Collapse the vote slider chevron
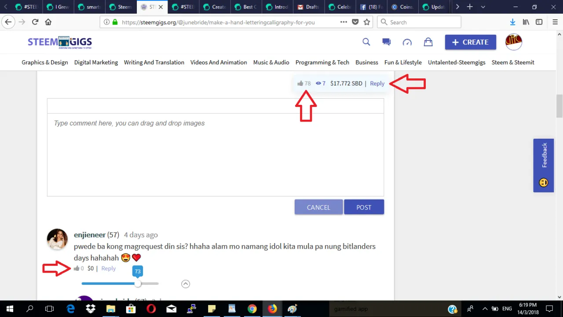 [x=186, y=284]
